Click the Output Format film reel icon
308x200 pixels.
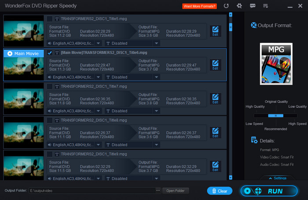tap(253, 25)
